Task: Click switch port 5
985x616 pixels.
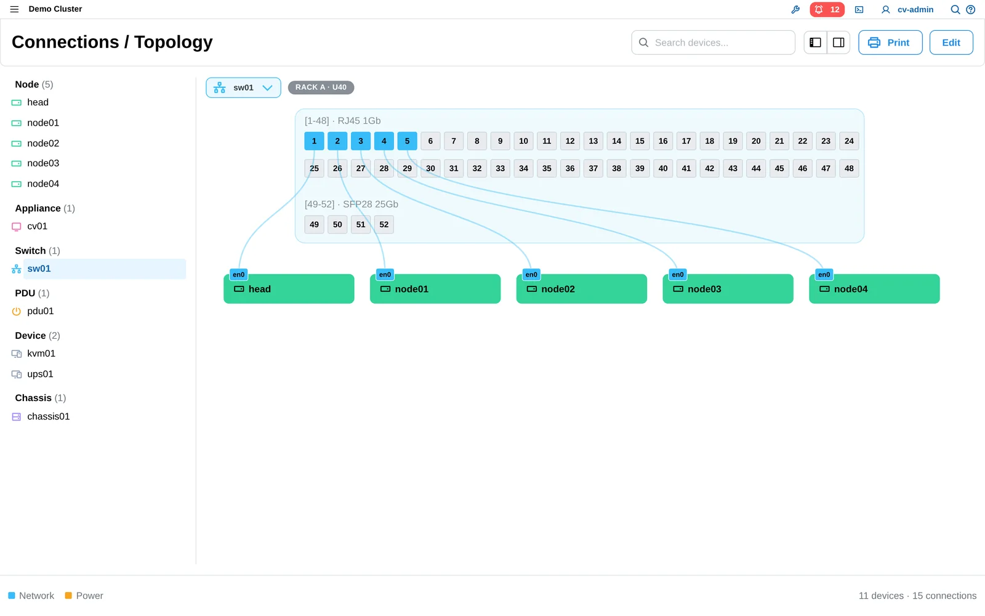Action: [407, 141]
